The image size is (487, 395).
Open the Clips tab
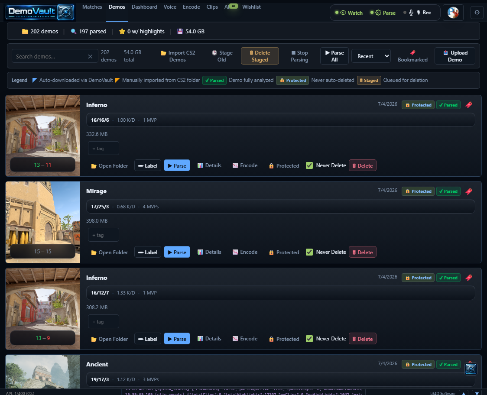(212, 7)
